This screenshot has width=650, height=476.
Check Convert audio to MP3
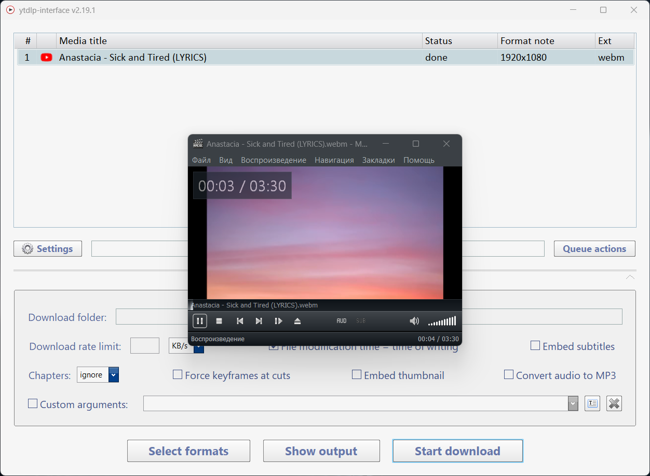coord(509,374)
